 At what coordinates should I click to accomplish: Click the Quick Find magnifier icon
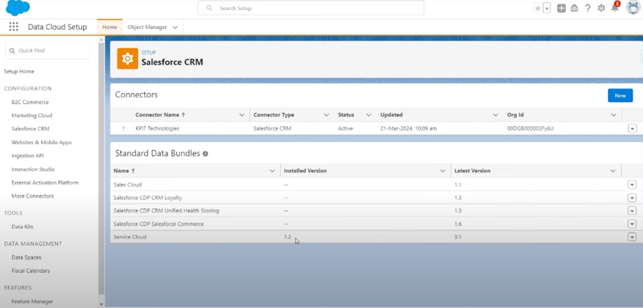point(12,51)
